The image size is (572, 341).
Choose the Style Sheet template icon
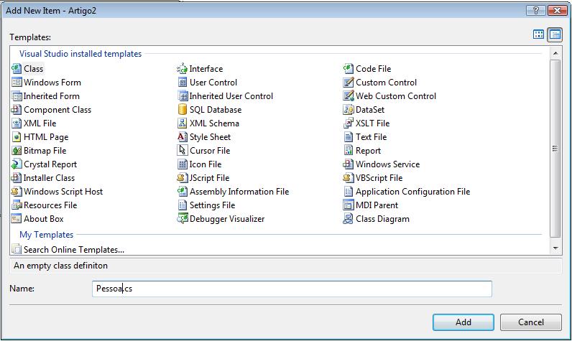tap(183, 137)
